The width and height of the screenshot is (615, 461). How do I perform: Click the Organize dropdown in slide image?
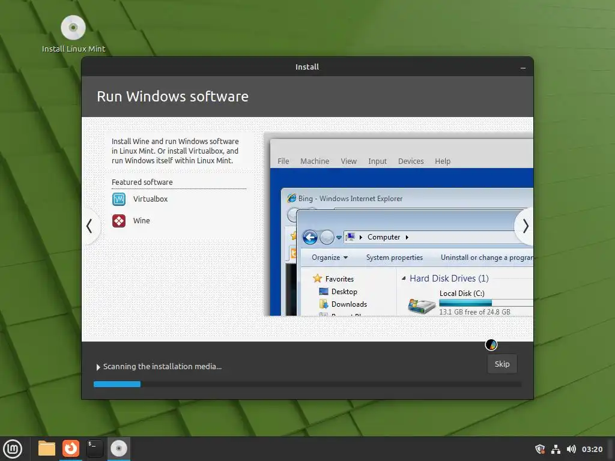330,258
